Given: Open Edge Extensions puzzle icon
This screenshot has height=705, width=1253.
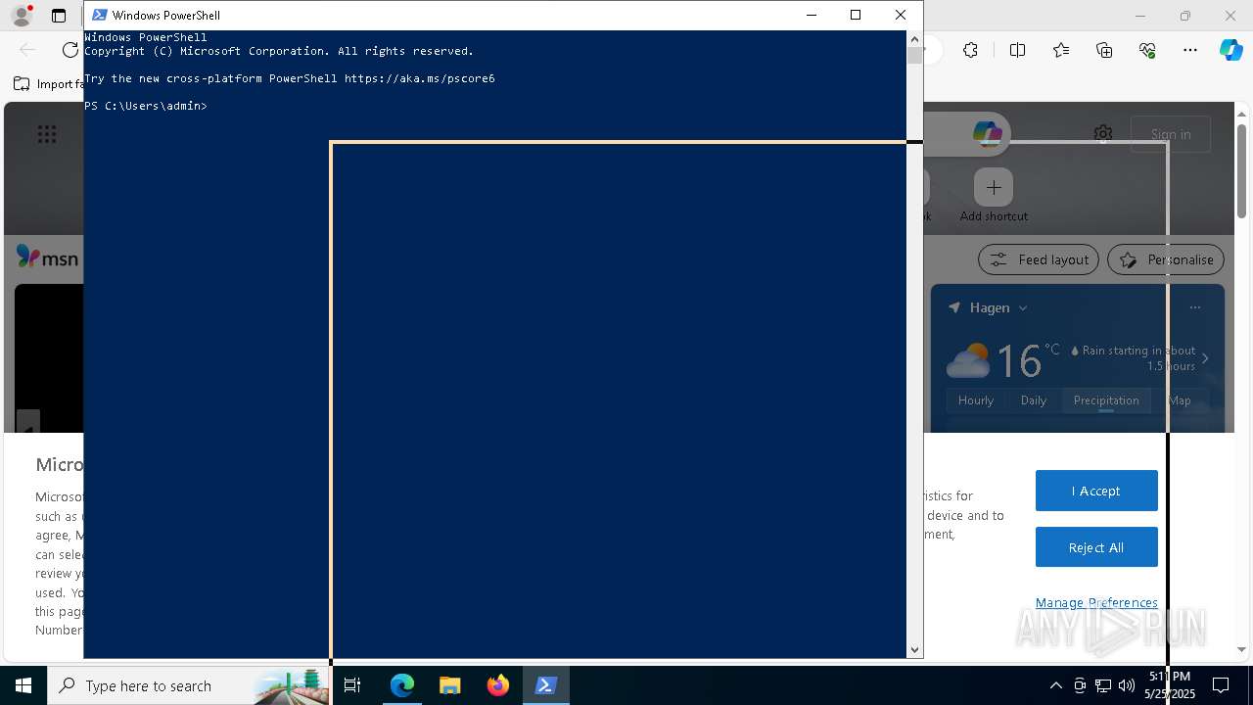Looking at the screenshot, I should coord(970,50).
